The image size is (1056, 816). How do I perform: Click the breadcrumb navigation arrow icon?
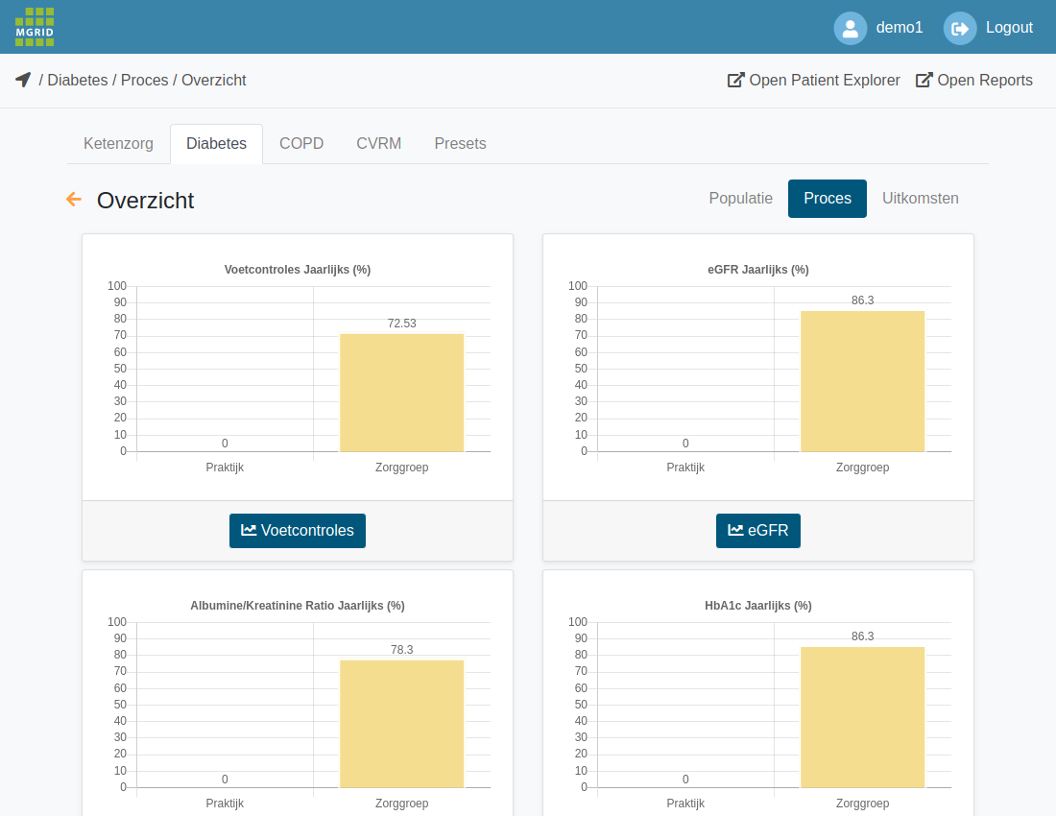pos(23,80)
